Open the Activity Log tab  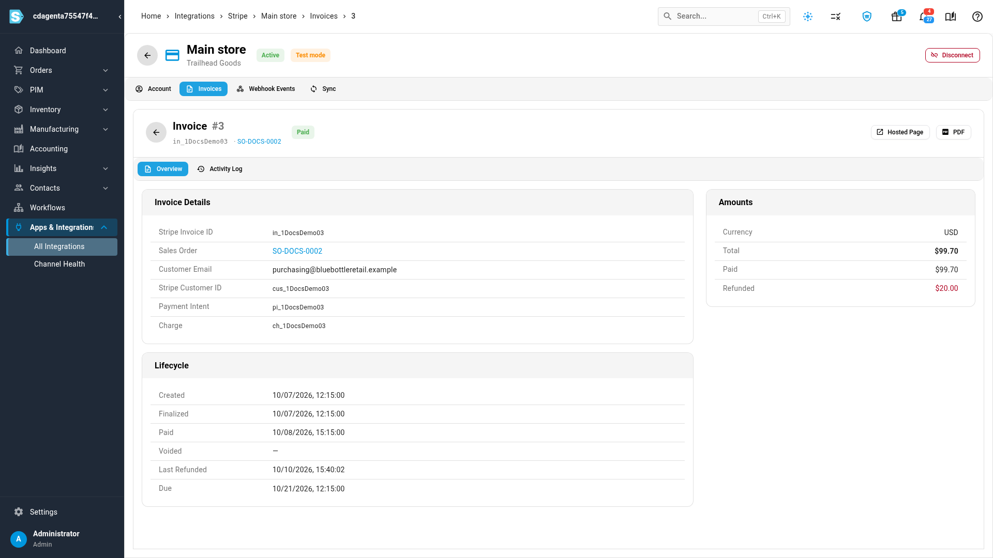click(220, 169)
